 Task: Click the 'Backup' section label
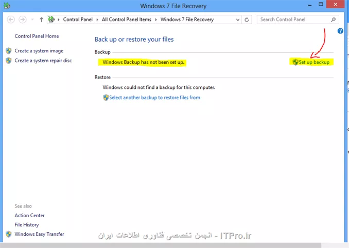[102, 52]
